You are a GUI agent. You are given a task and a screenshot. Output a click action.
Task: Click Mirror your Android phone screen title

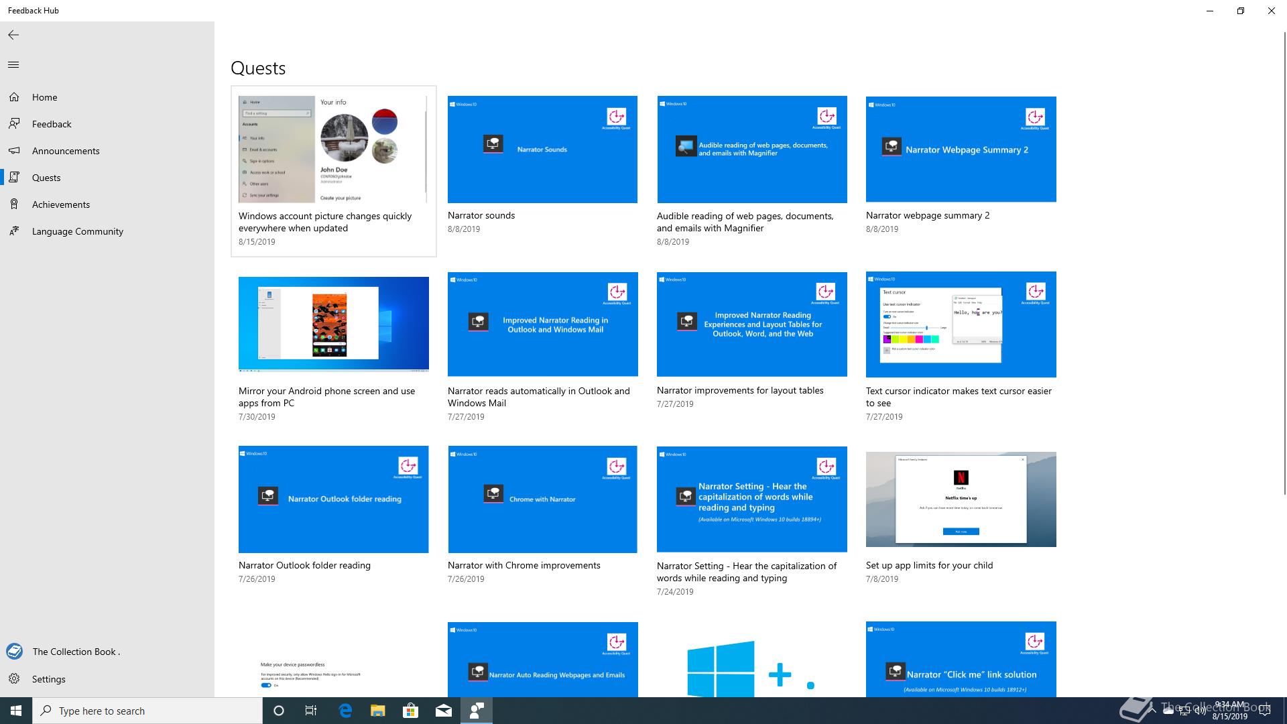pyautogui.click(x=327, y=397)
